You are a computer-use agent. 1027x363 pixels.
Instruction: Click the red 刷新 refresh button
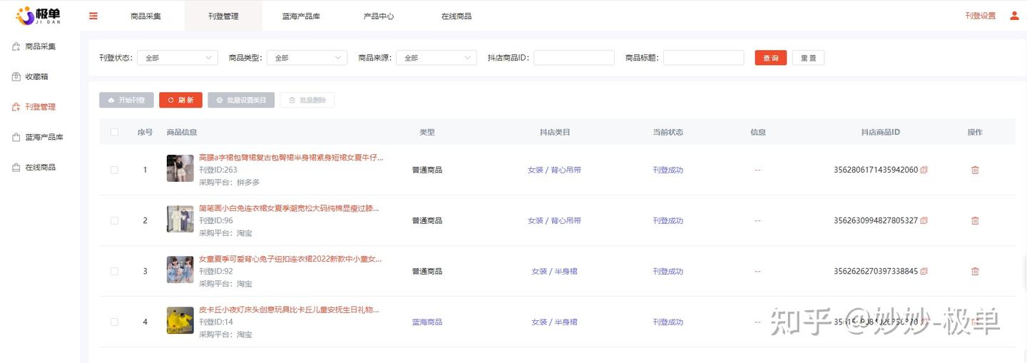click(180, 101)
